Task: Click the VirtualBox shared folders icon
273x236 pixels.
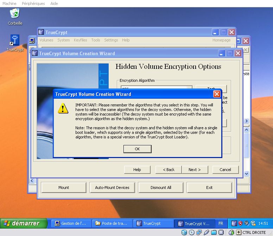Action: pyautogui.click(x=214, y=232)
